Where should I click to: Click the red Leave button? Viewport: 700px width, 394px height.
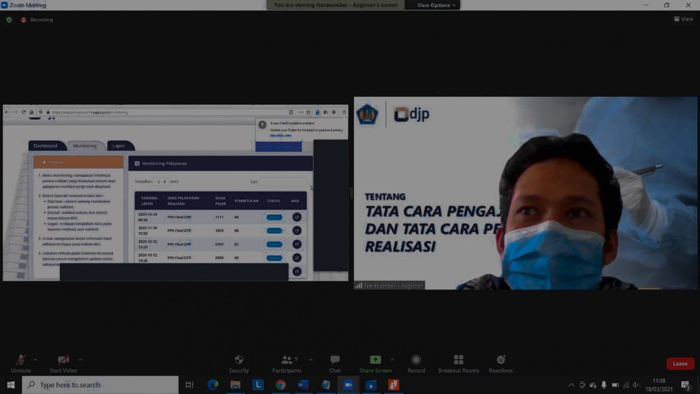pos(680,364)
